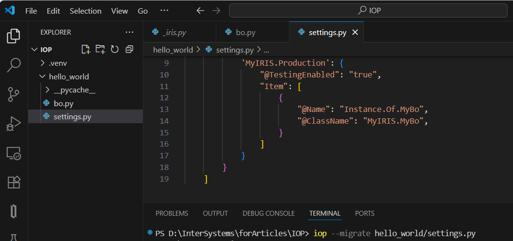Collapse all folders in Explorer

[x=129, y=49]
